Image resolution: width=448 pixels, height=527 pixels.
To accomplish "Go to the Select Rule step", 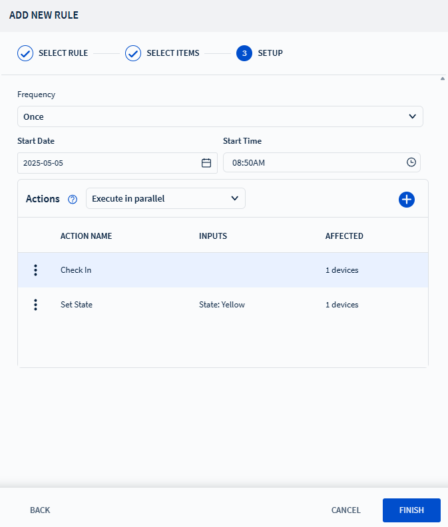I will point(63,53).
